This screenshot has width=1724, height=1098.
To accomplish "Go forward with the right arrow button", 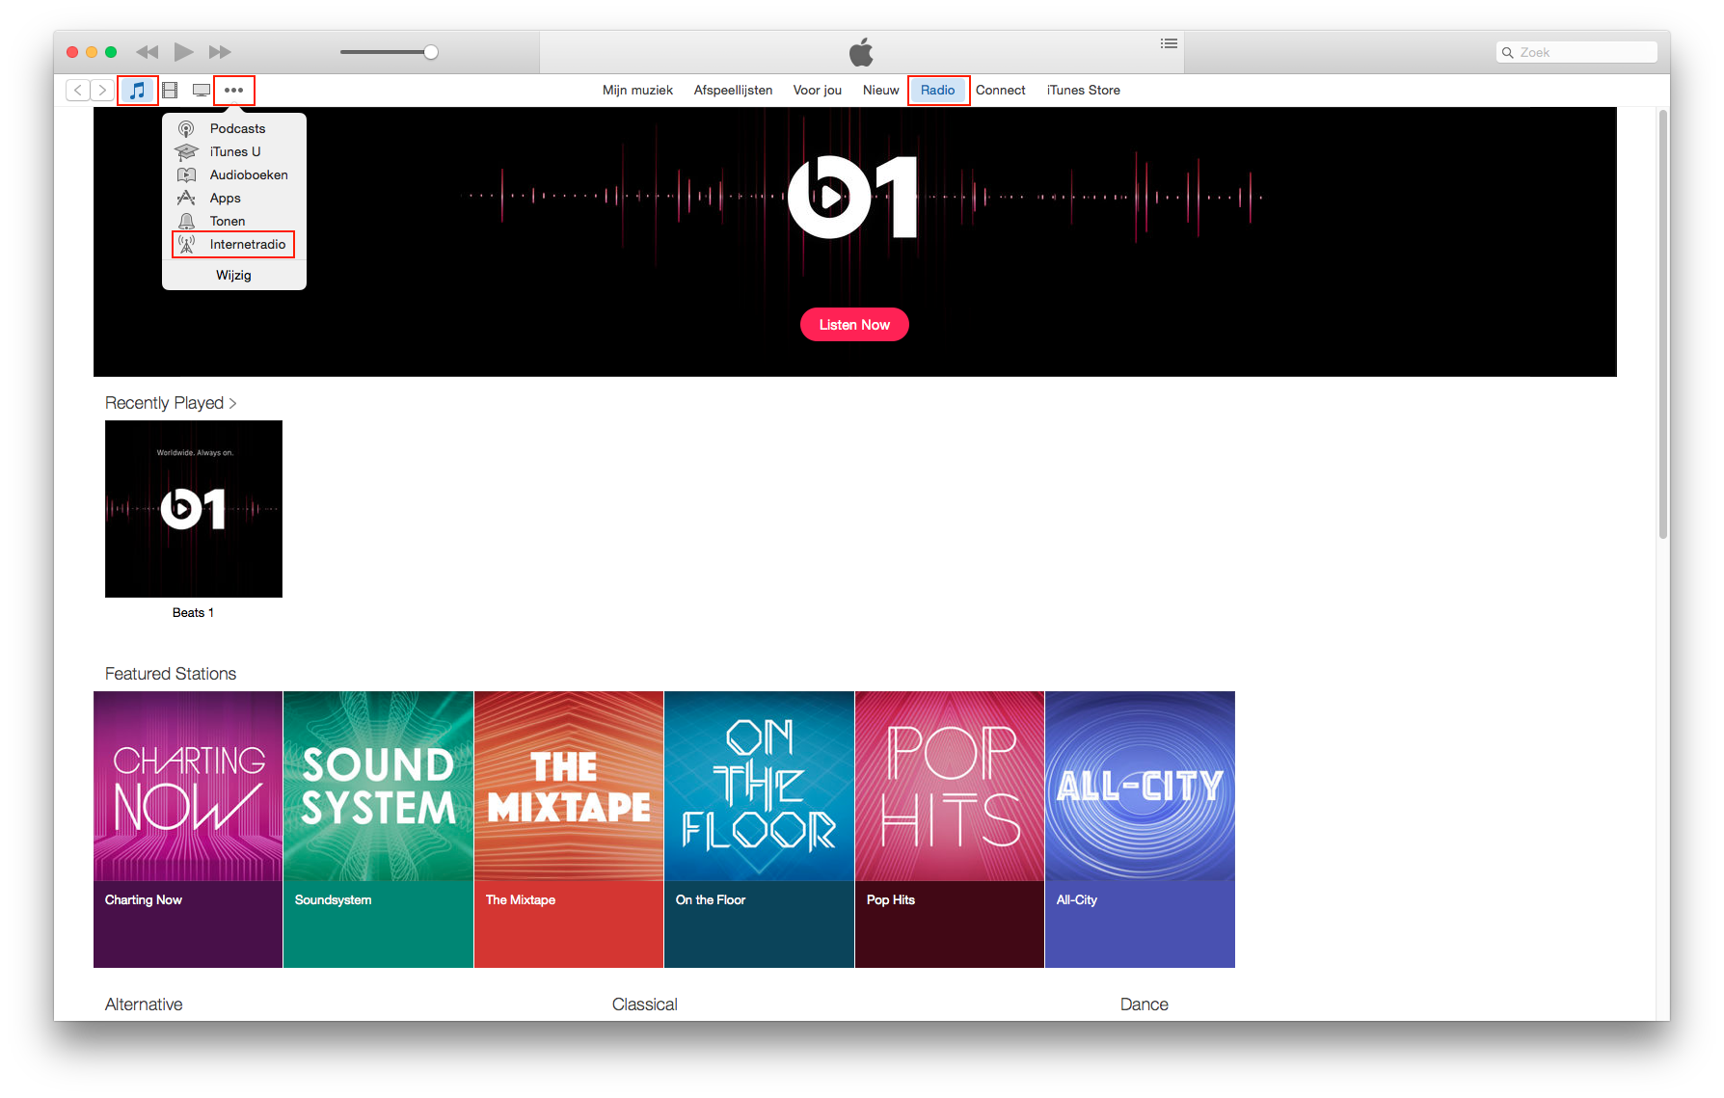I will (102, 90).
